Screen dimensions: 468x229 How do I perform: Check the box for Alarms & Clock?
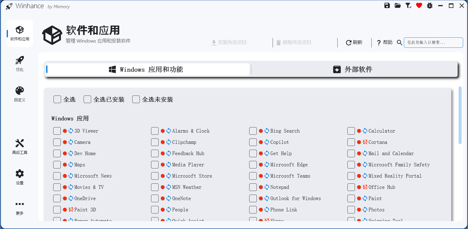tap(155, 131)
